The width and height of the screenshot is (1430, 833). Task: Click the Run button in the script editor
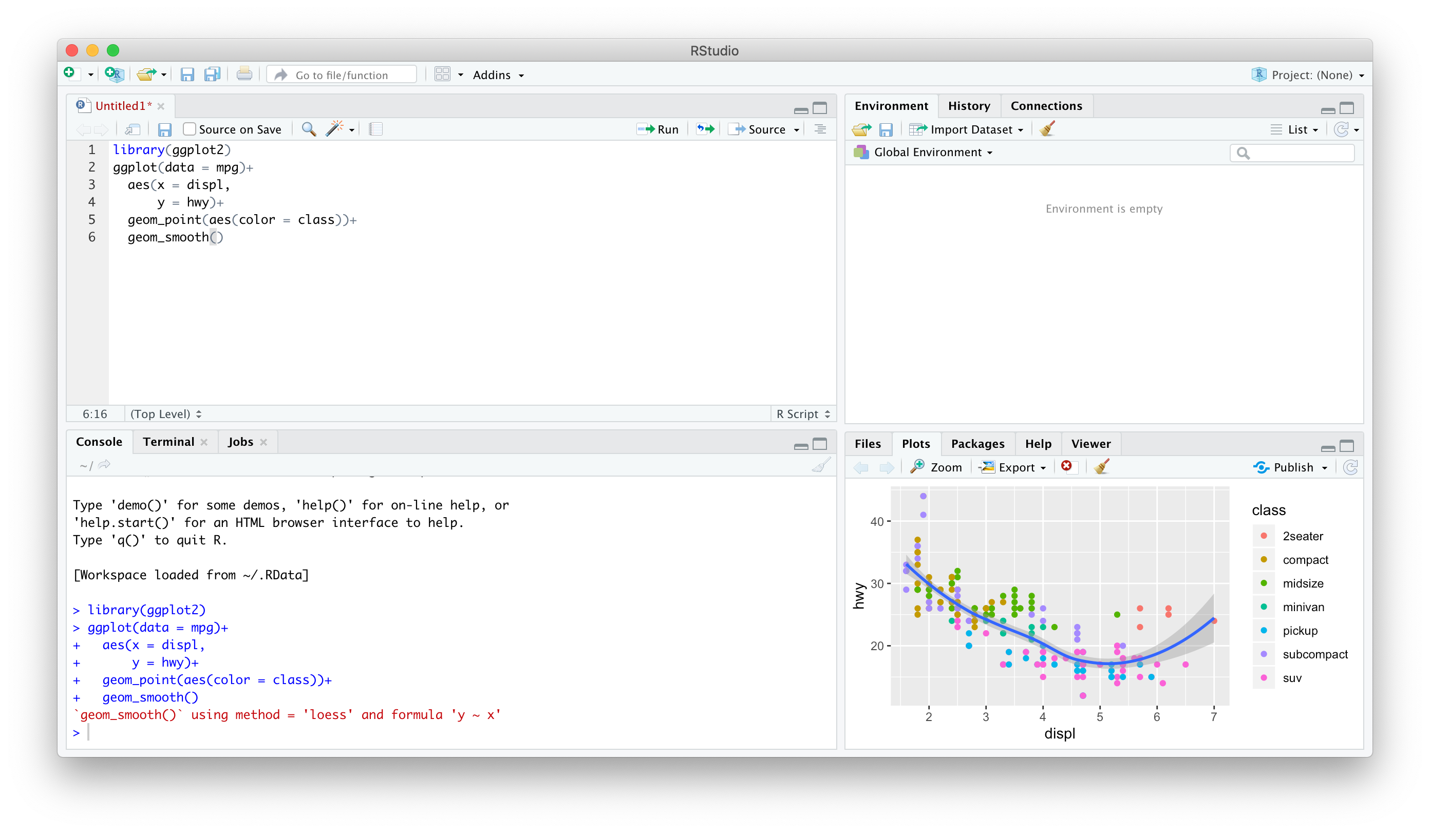(657, 129)
